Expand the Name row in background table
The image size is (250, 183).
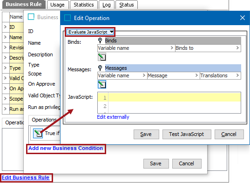coord(5,37)
